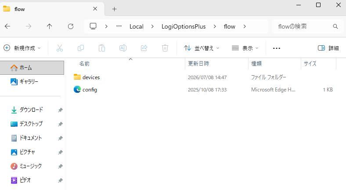This screenshot has height=190, width=346.
Task: Expand chevron after flow breadcrumb
Action: coord(244,26)
